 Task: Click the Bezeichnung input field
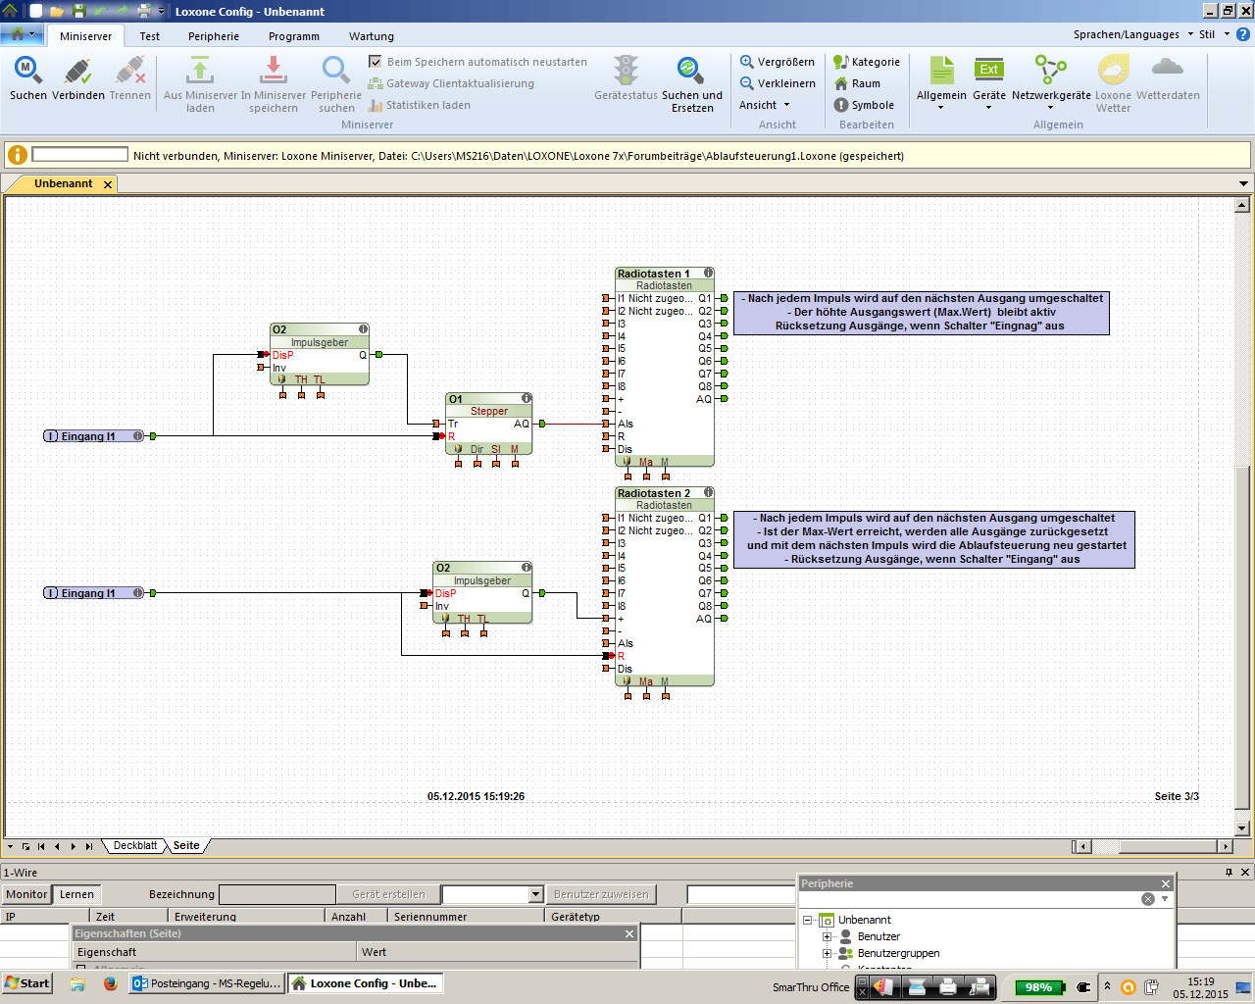coord(276,894)
